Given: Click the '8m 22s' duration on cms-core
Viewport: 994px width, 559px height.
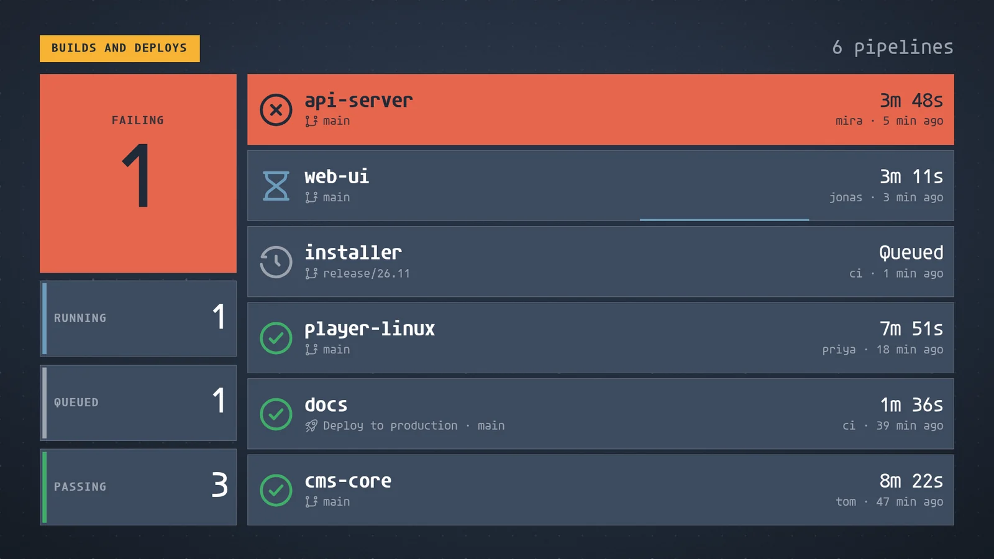Looking at the screenshot, I should 911,481.
